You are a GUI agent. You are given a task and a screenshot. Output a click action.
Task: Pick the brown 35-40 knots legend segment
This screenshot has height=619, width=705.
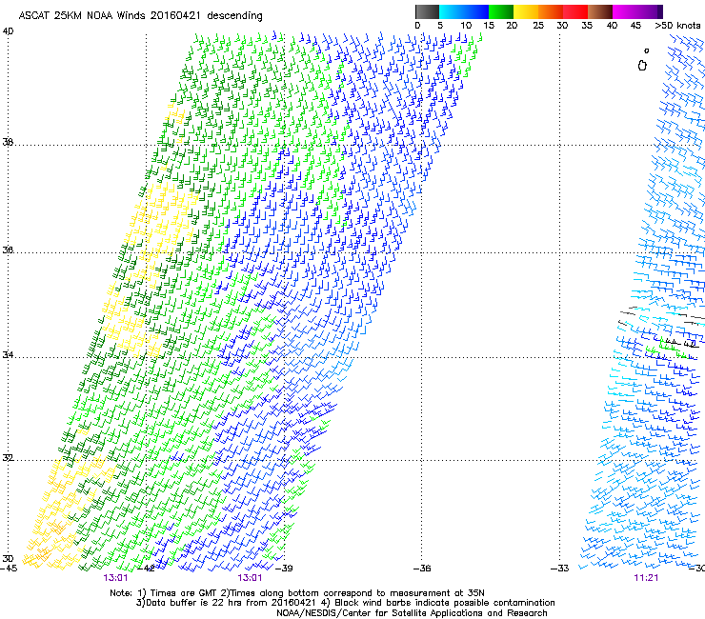tap(600, 11)
